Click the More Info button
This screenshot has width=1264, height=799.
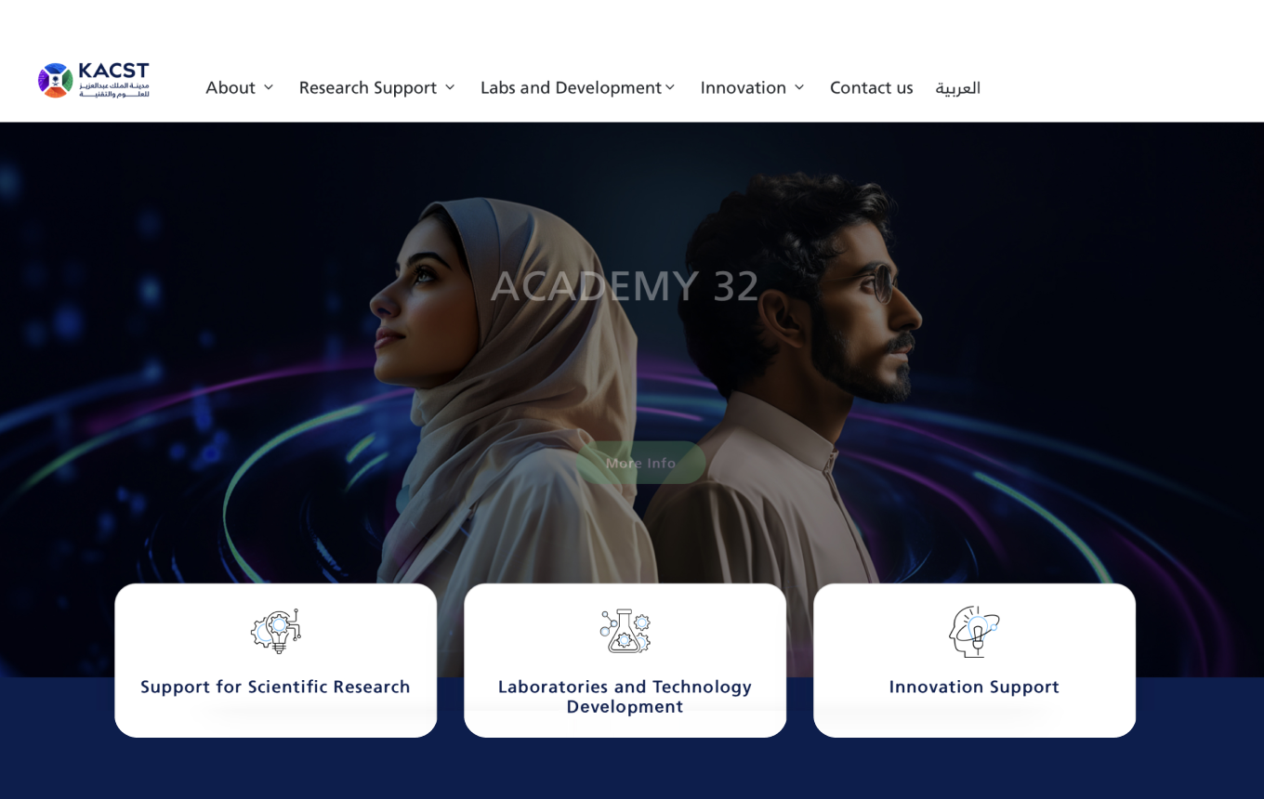pyautogui.click(x=640, y=463)
